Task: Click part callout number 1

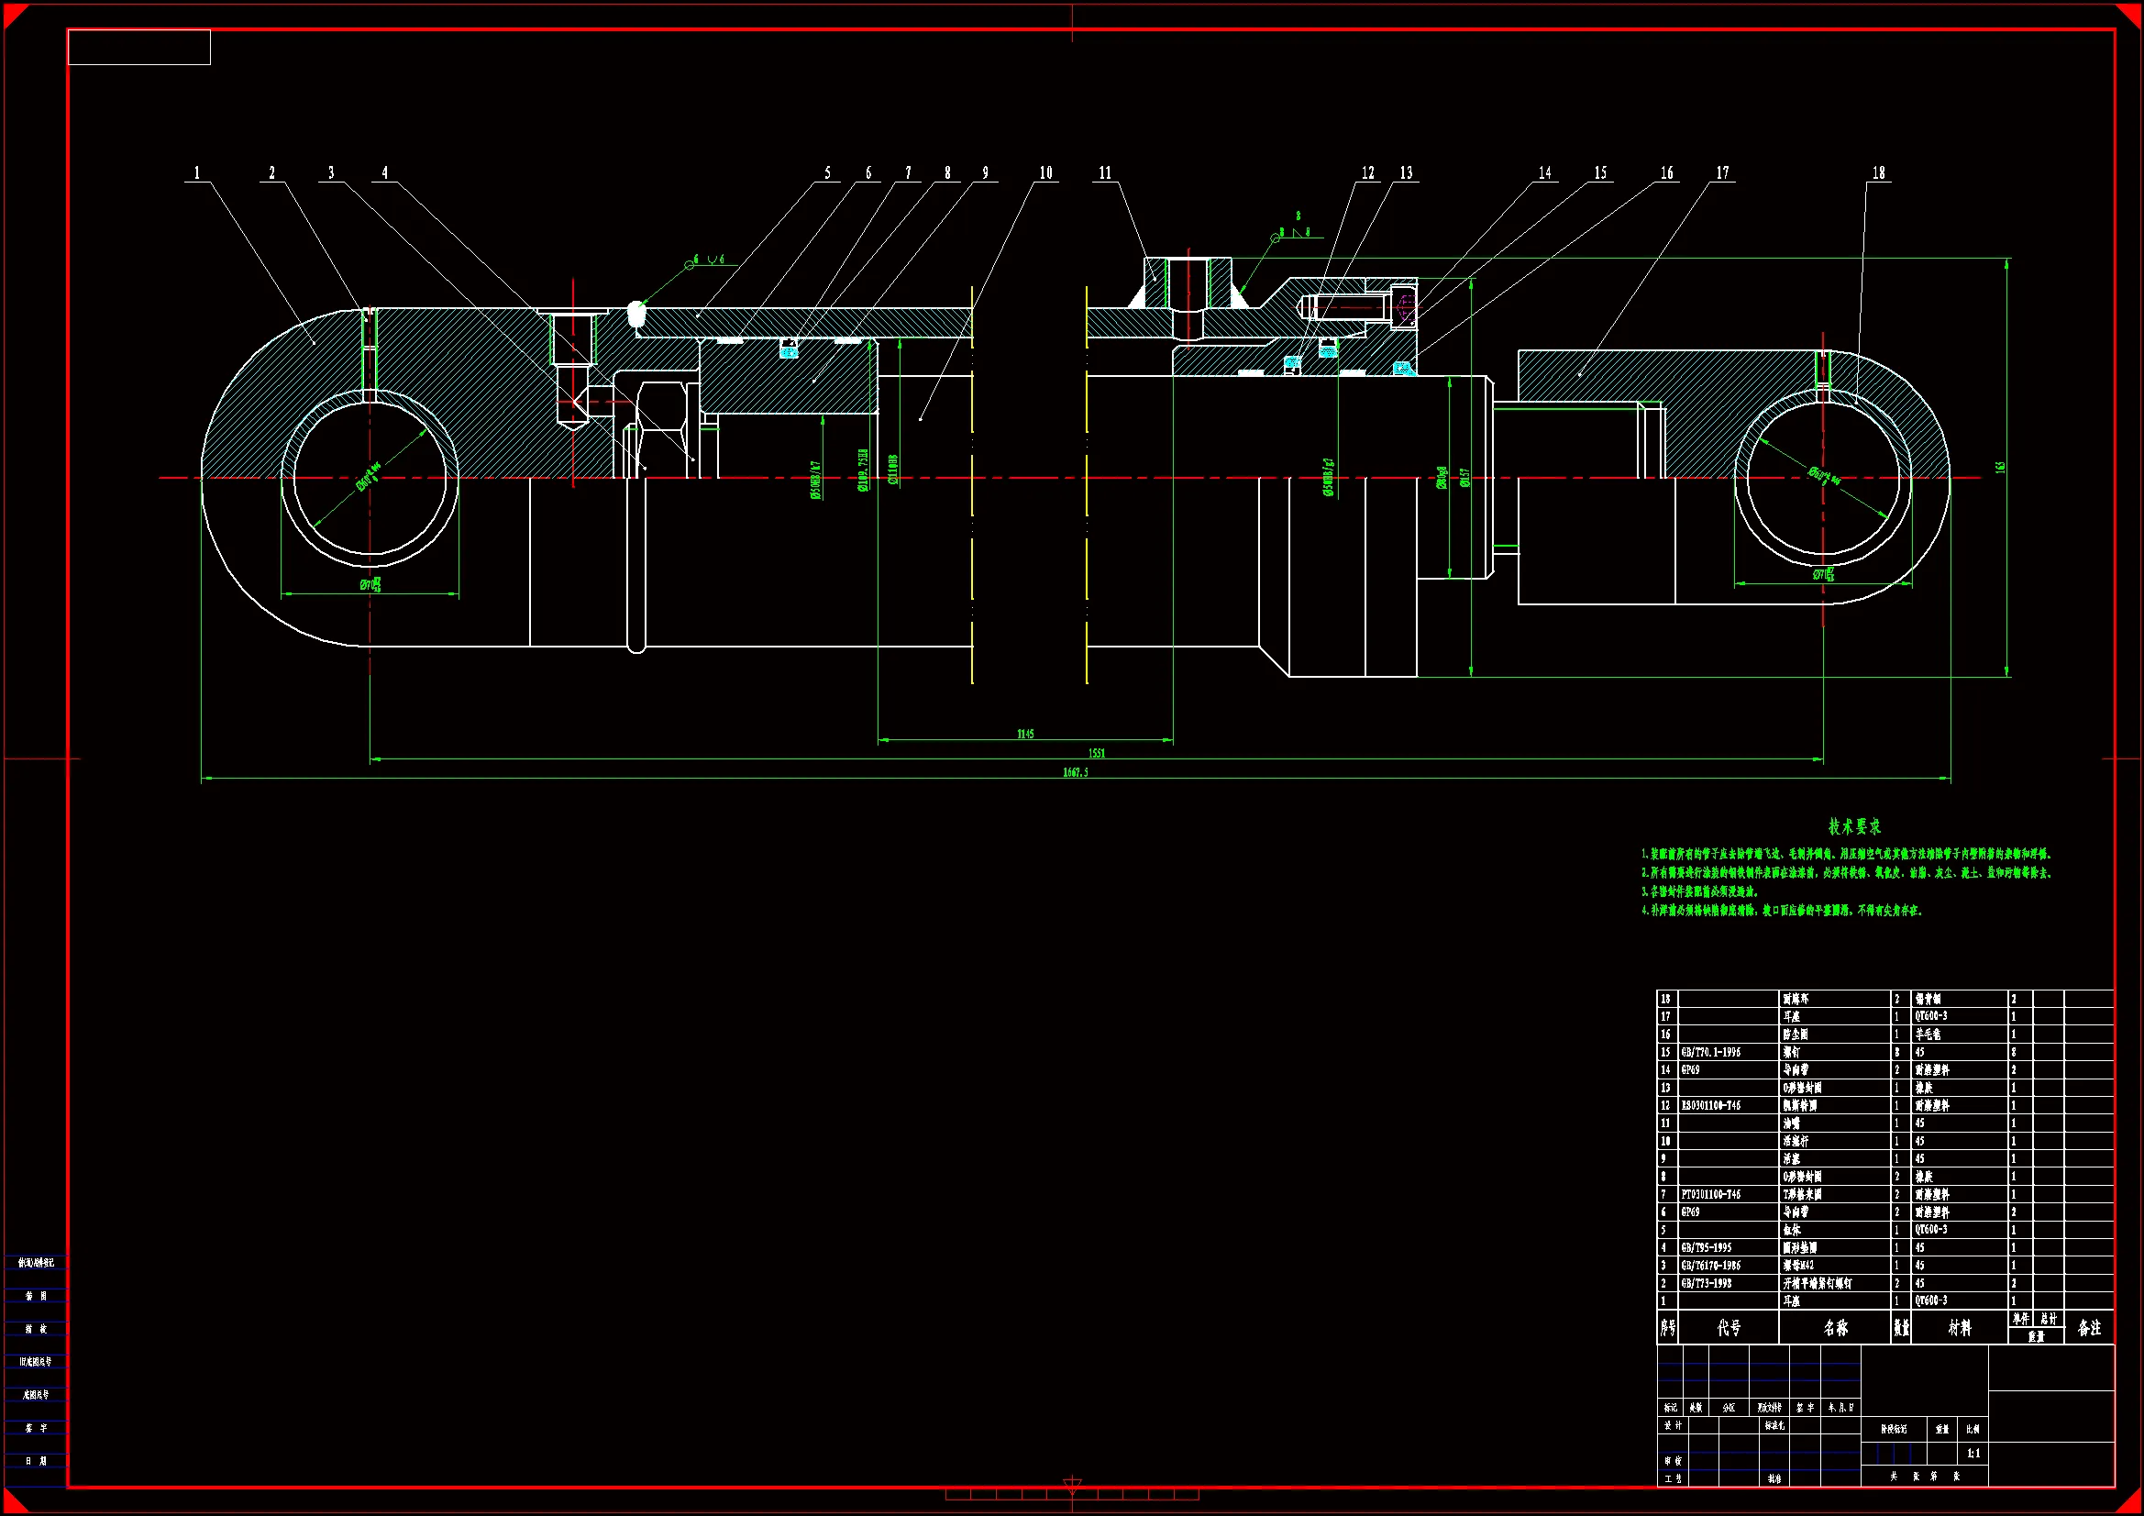Action: [196, 172]
